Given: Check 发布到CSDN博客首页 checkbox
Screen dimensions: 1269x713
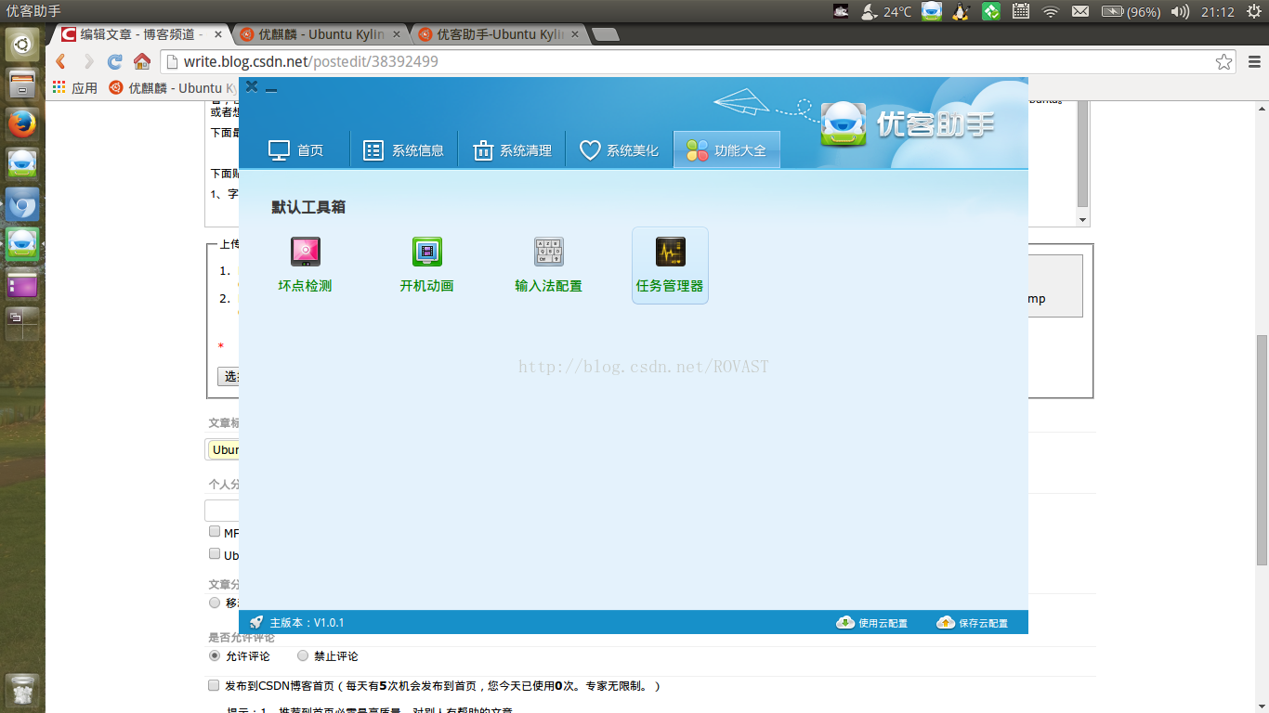Looking at the screenshot, I should point(215,686).
